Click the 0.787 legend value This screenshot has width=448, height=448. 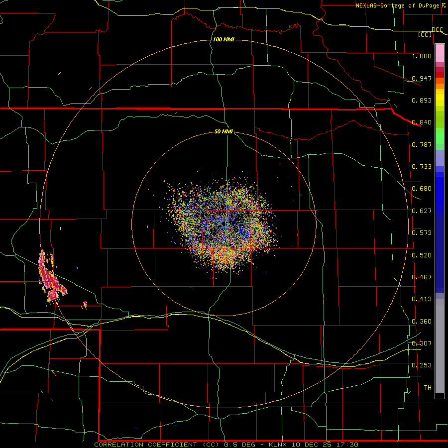[422, 144]
